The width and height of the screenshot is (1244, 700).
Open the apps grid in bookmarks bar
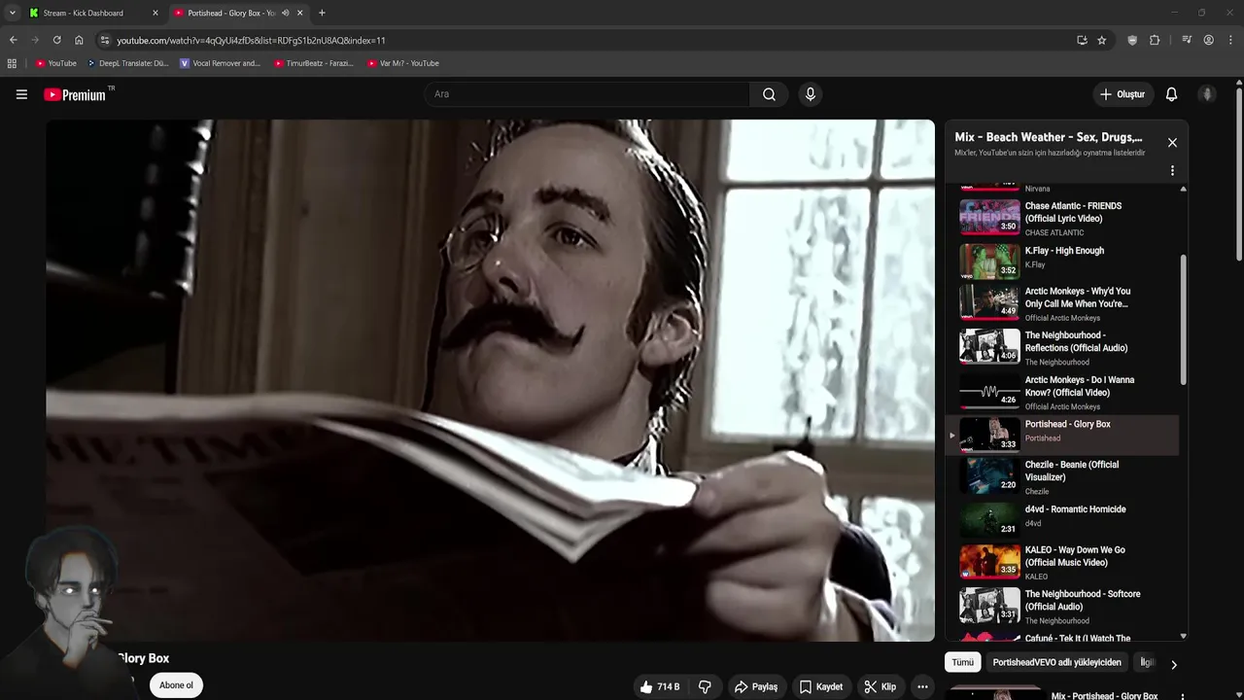[x=12, y=63]
